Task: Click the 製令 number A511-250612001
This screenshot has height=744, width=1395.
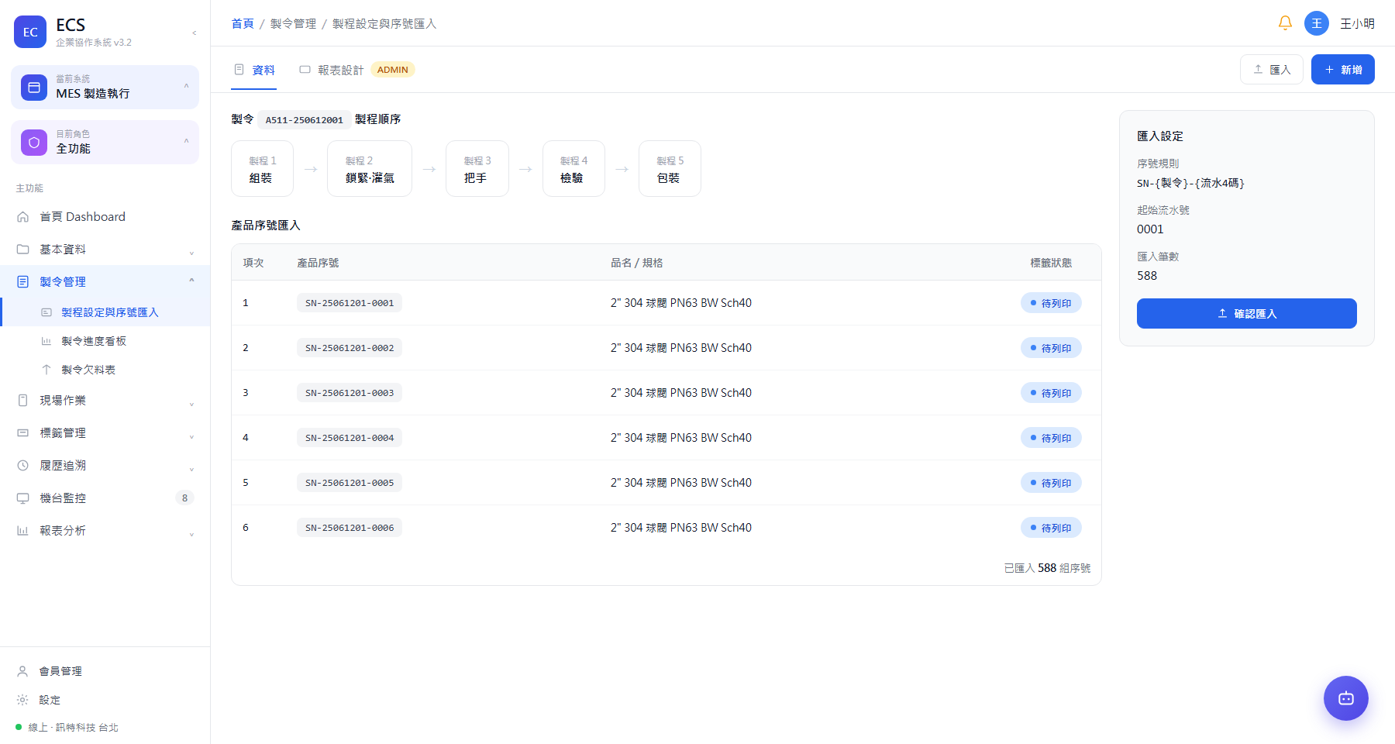Action: pyautogui.click(x=305, y=119)
